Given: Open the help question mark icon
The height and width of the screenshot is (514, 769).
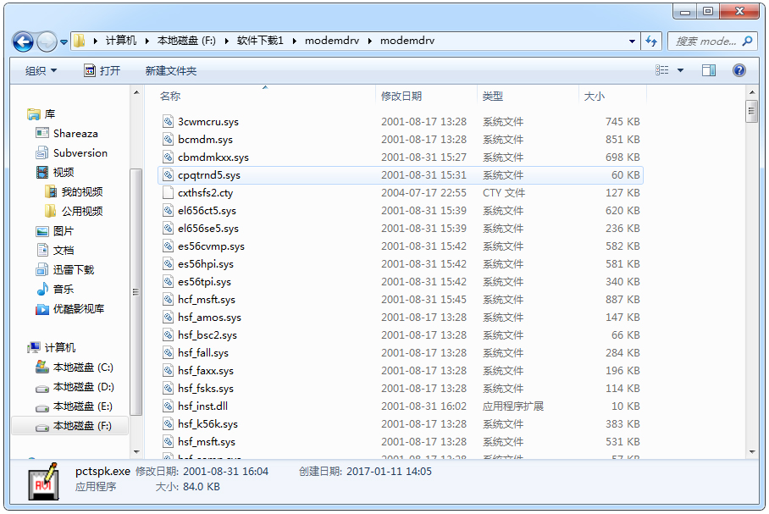Looking at the screenshot, I should 739,70.
